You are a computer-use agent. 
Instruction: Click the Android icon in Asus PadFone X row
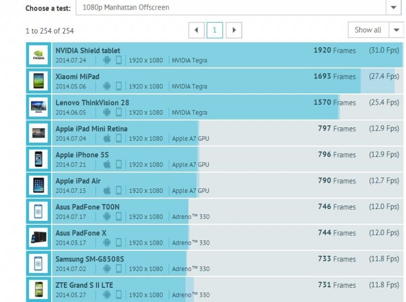tap(107, 243)
